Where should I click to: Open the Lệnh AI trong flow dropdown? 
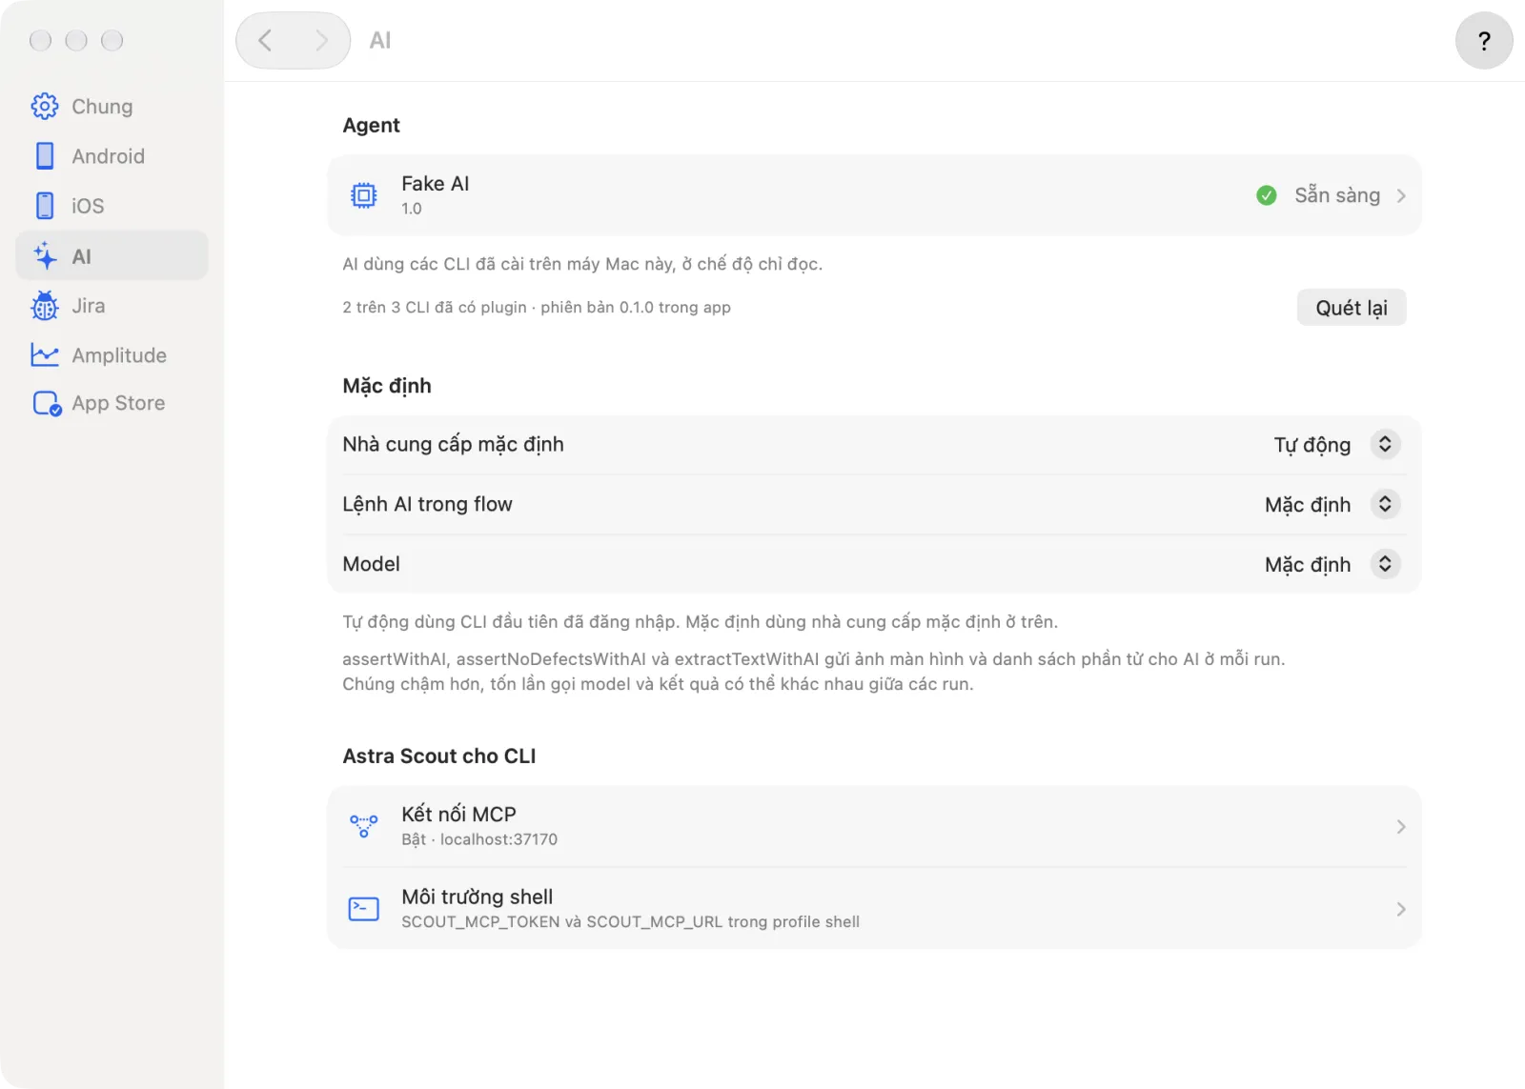[1385, 504]
